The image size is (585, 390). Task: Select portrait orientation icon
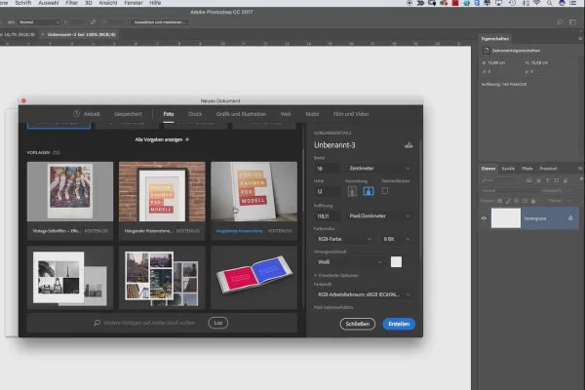pos(351,191)
